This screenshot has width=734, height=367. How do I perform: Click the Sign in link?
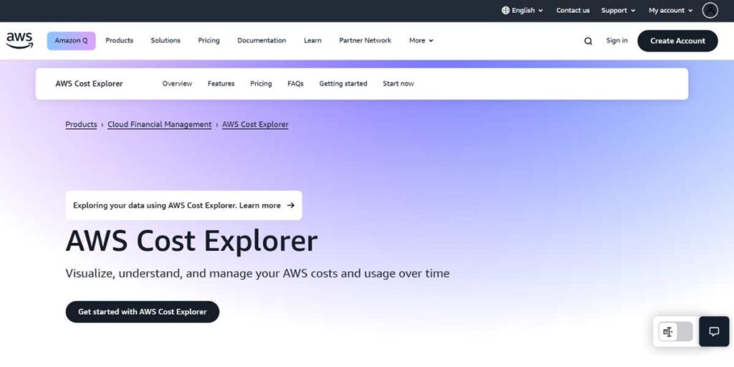(616, 41)
